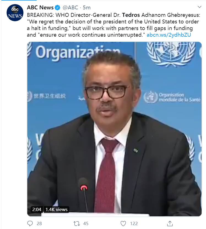Open the ABC News display name
Image resolution: width=206 pixels, height=229 pixels.
point(40,8)
